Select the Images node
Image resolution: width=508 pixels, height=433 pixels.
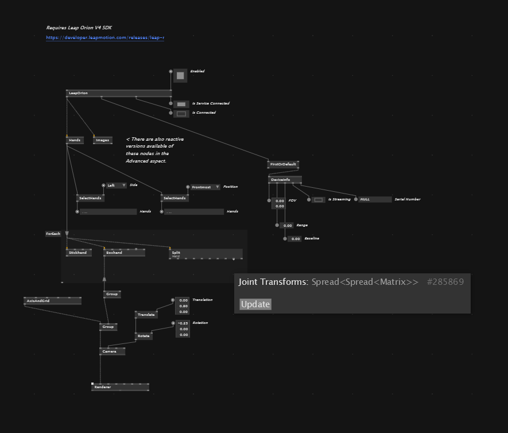(102, 140)
